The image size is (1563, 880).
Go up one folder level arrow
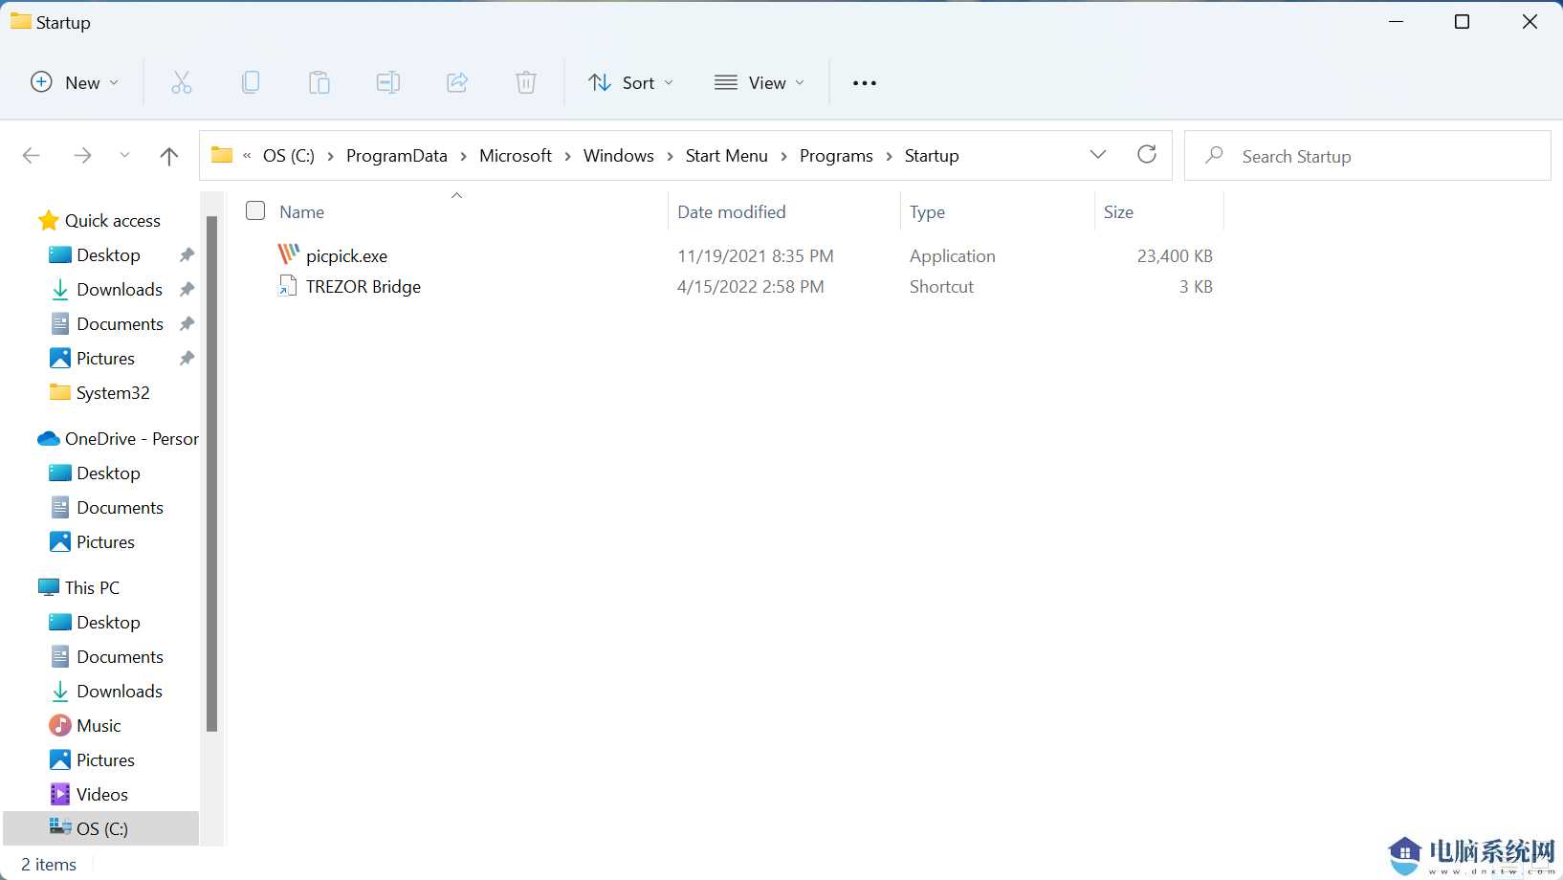169,156
